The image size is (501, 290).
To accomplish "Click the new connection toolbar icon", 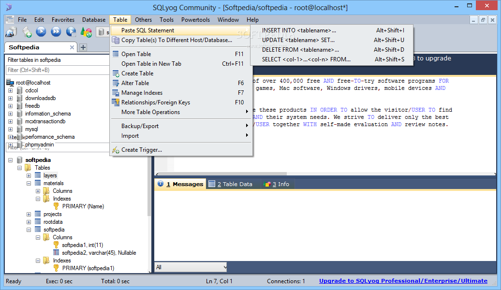I will point(11,31).
